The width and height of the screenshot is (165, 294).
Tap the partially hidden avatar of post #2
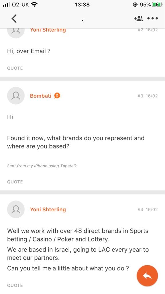point(16,33)
